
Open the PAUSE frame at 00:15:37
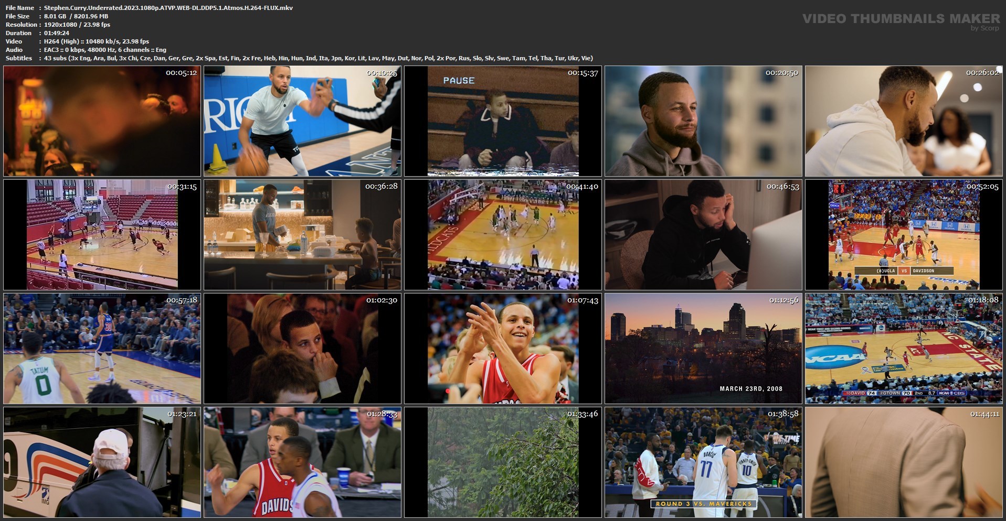[503, 121]
